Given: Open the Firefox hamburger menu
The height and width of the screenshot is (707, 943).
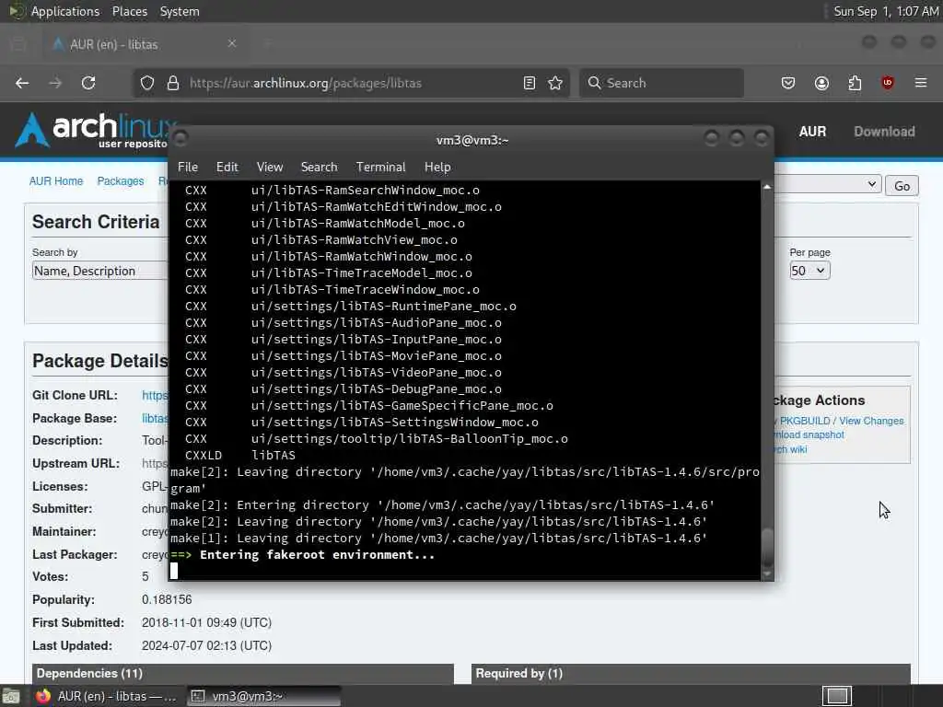Looking at the screenshot, I should pos(921,83).
